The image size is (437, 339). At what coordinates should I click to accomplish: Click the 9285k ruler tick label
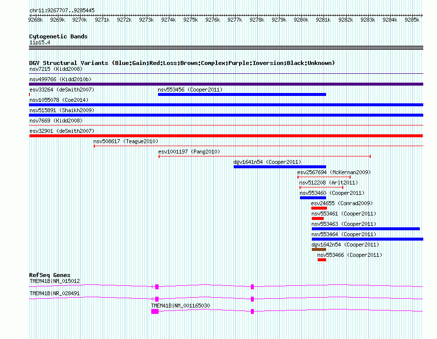[x=412, y=20]
